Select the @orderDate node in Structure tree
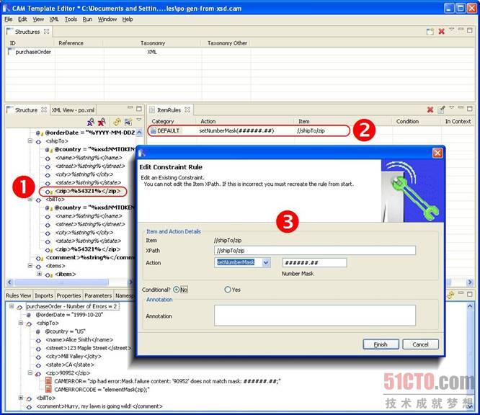 point(90,133)
